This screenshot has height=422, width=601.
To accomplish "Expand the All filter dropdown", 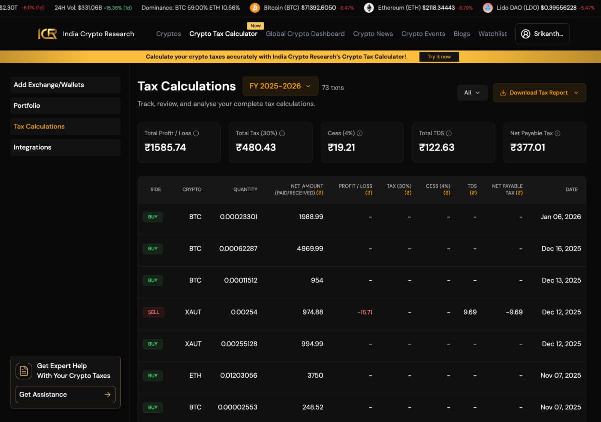I will click(472, 93).
